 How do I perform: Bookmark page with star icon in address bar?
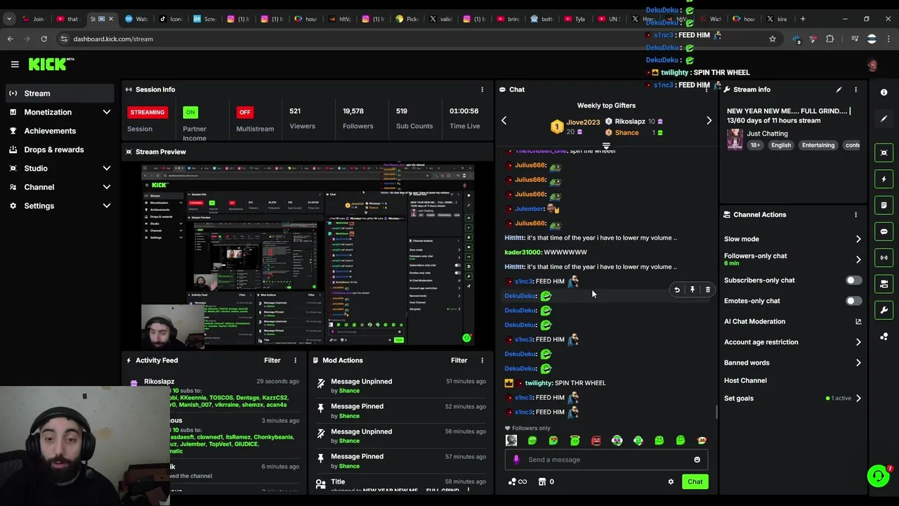click(773, 39)
